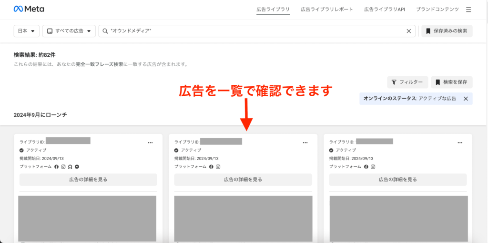
Task: Click the ライブラリID label on the second card
Action: click(x=187, y=142)
